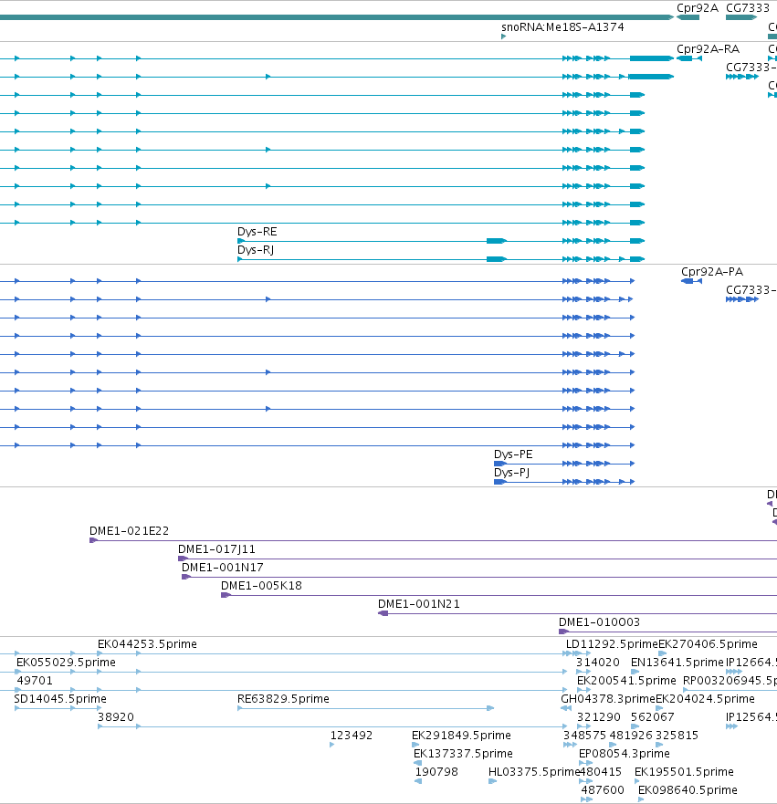Screen dimensions: 777x804
Task: Select the Dys-PJ protein label
Action: point(511,472)
